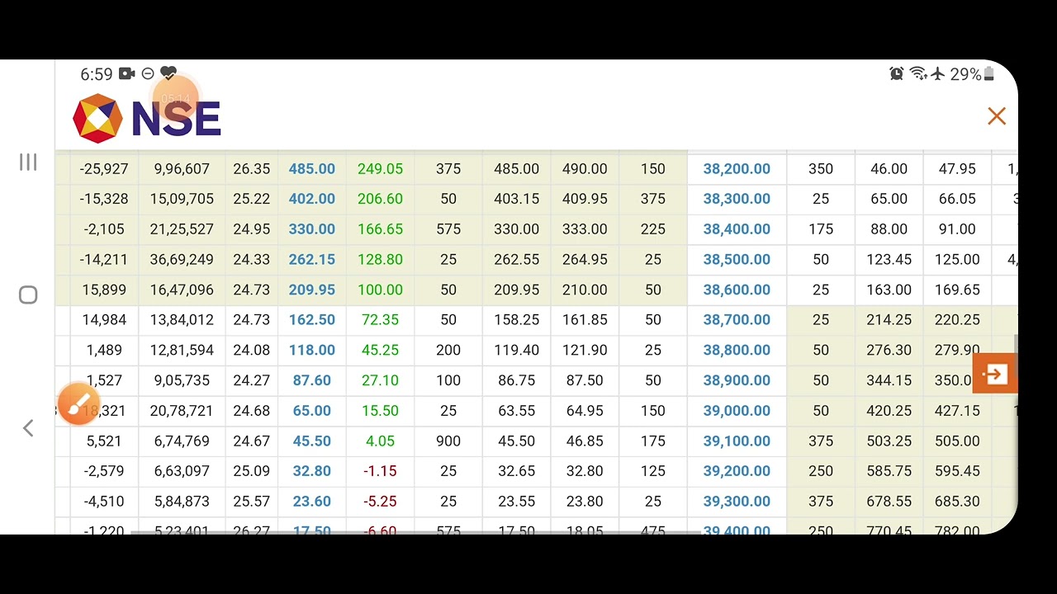This screenshot has height=594, width=1057.
Task: Select volume cell 20,78,721
Action: coord(182,411)
